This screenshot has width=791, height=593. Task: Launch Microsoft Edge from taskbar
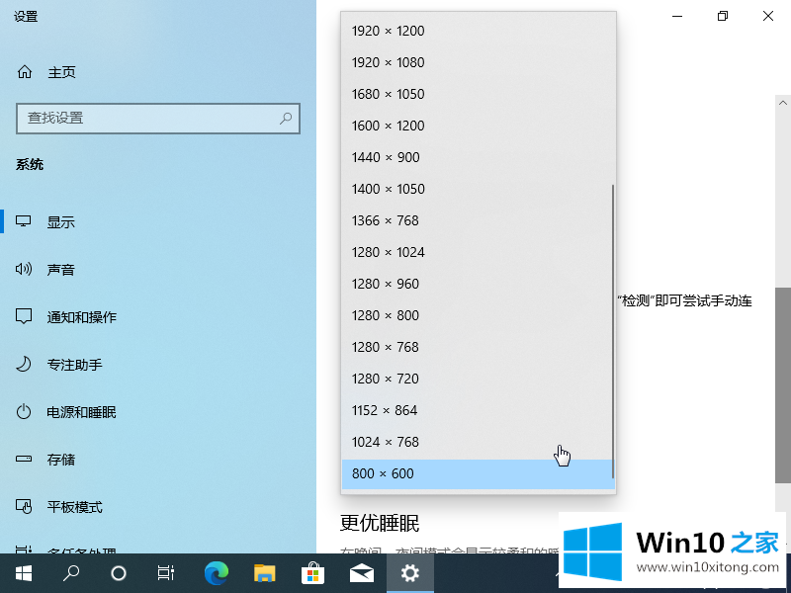coord(217,573)
